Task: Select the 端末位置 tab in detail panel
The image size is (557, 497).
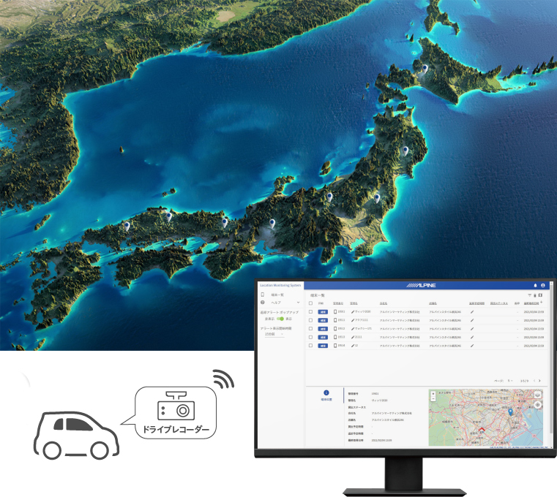Action: (x=326, y=395)
